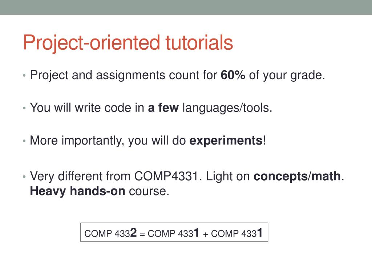Viewport: 372px width, 279px height.
Task: Click the "languages/tools" text
Action: tap(227, 108)
